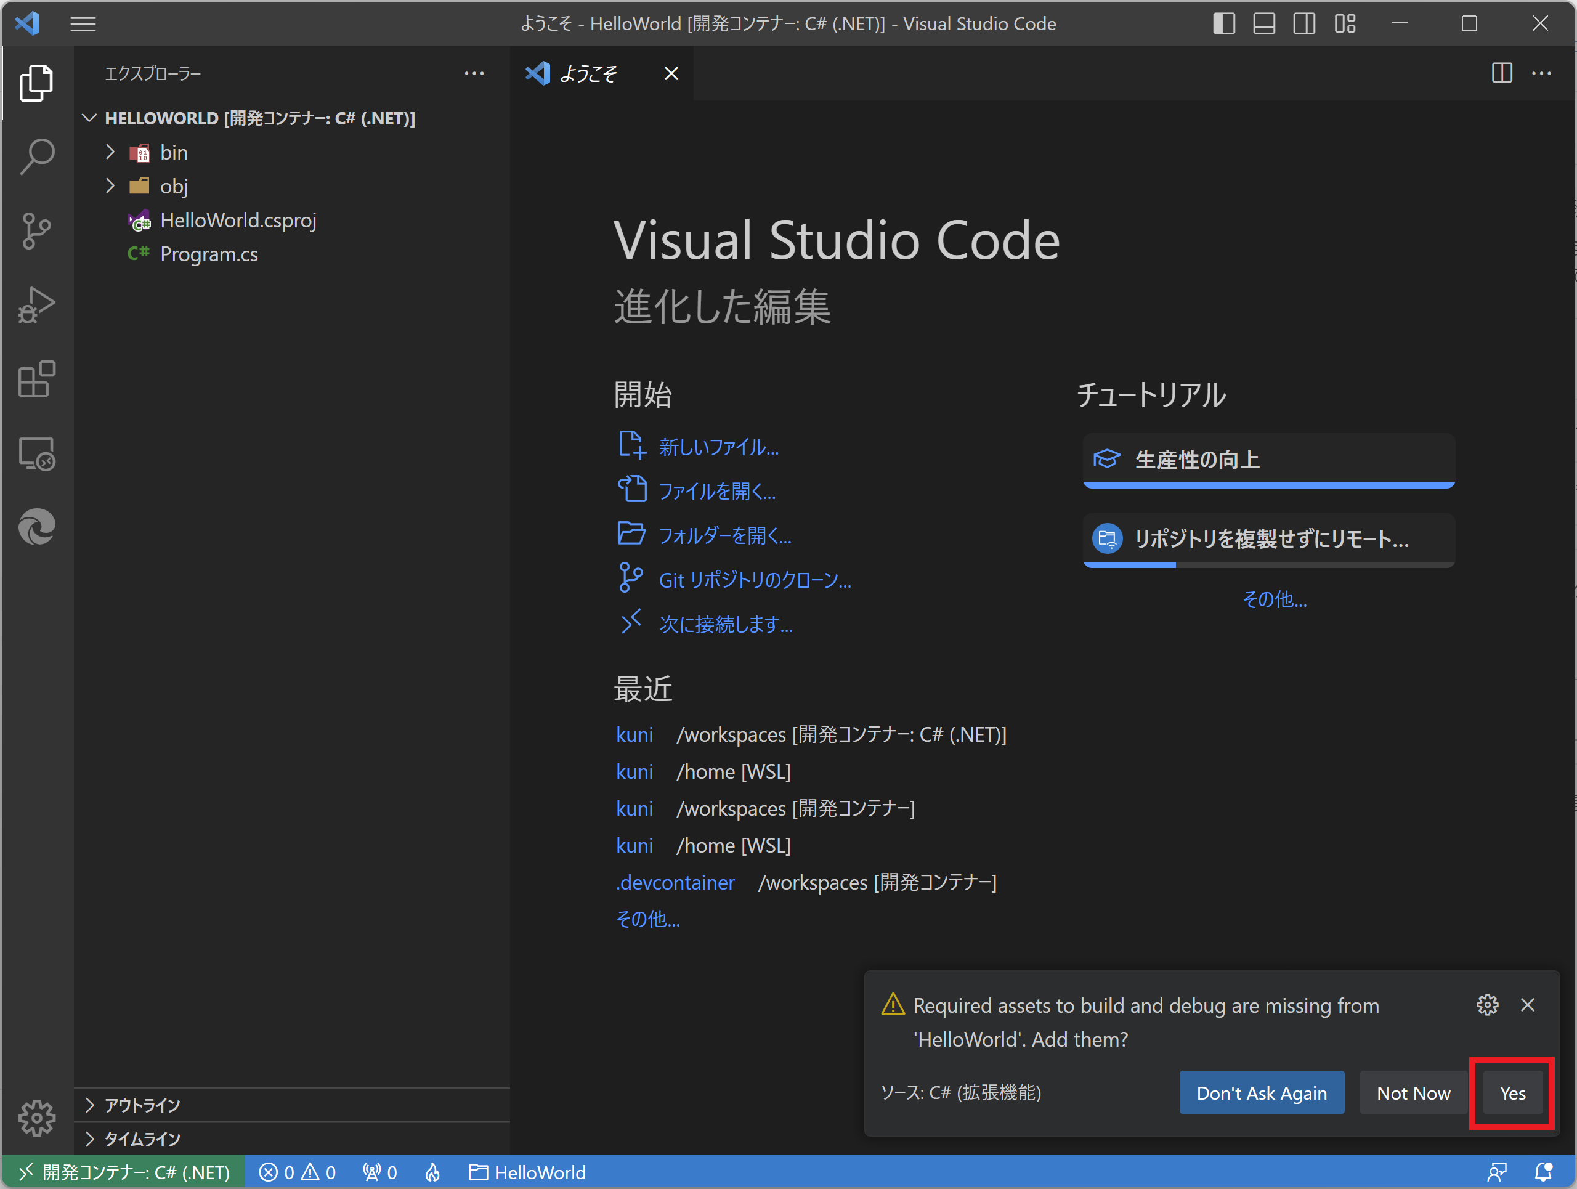This screenshot has height=1189, width=1577.
Task: Toggle the bottom panel layout button
Action: 1264,23
